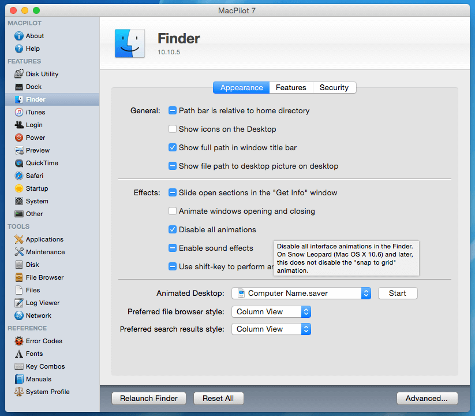Click the iTunes music note icon
This screenshot has height=416, width=475.
(x=19, y=112)
